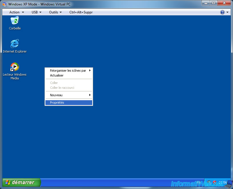
Task: Select the Internet Explorer desktop icon
Action: 15,43
